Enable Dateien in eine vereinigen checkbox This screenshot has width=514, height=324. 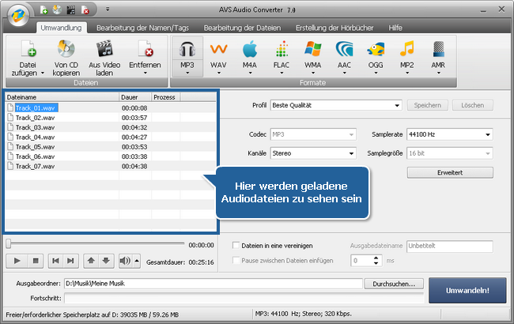pos(236,246)
